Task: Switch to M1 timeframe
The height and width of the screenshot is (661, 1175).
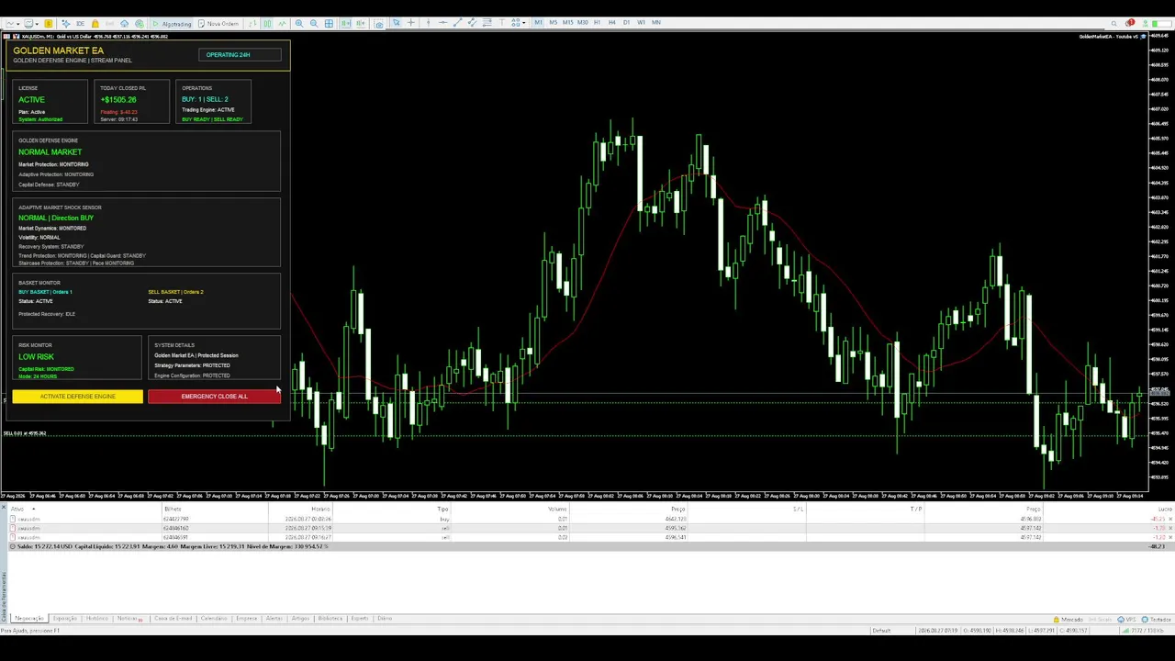Action: click(538, 23)
